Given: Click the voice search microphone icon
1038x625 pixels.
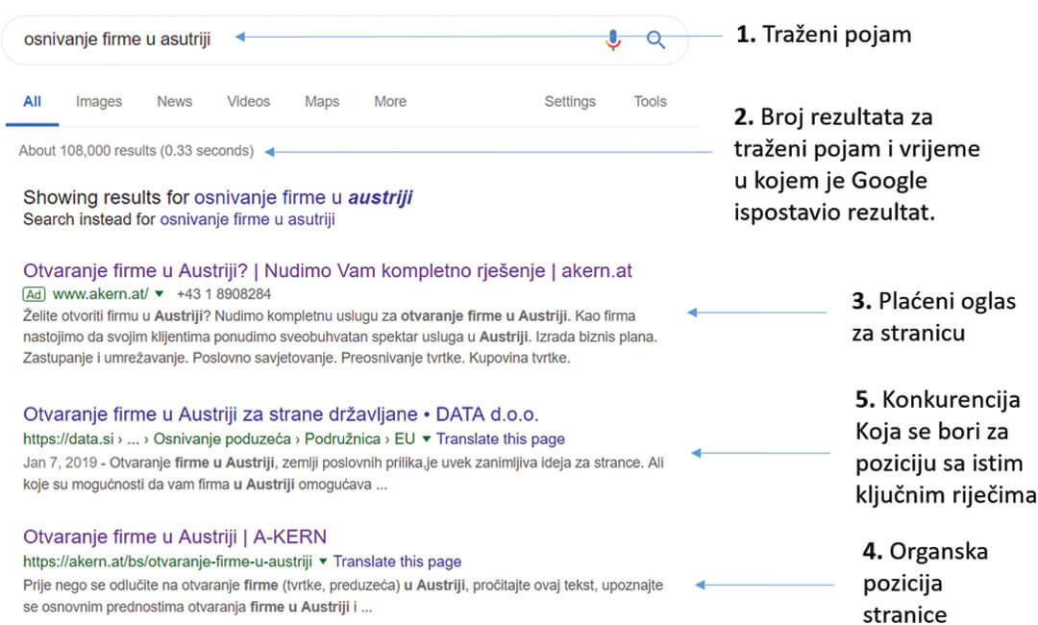Looking at the screenshot, I should [x=613, y=39].
